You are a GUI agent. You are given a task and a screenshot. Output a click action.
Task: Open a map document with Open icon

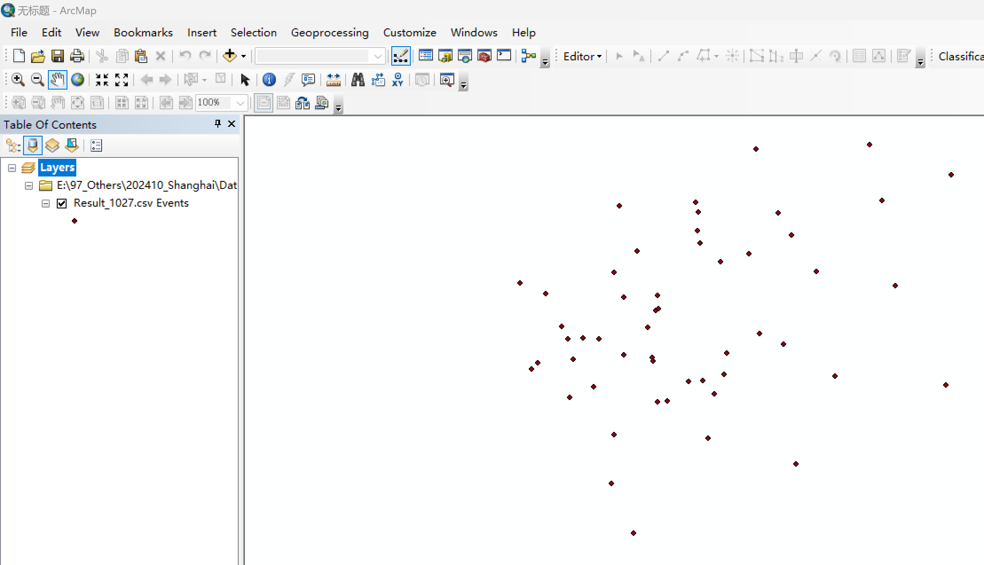[38, 56]
